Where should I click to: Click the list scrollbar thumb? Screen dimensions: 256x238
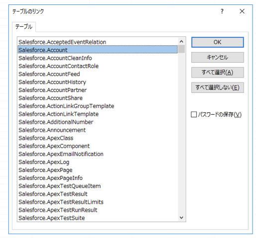[x=181, y=49]
